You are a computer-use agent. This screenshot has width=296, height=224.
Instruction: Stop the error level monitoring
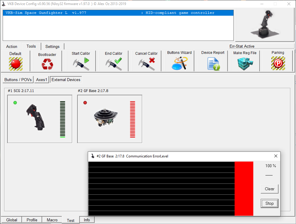[x=270, y=204]
